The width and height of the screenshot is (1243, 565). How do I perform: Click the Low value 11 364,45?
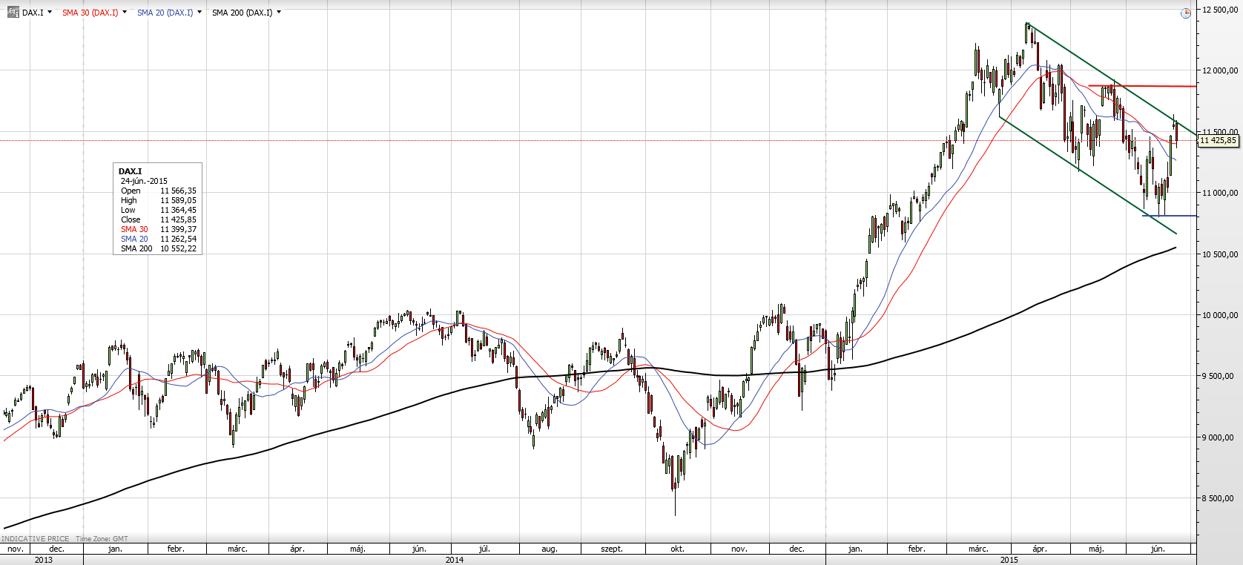point(178,210)
